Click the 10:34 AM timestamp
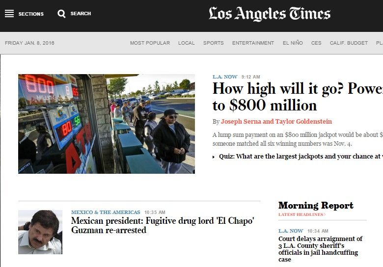This screenshot has height=267, width=383. (318, 231)
